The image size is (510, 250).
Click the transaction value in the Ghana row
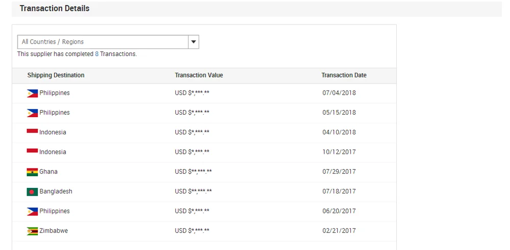tap(193, 172)
